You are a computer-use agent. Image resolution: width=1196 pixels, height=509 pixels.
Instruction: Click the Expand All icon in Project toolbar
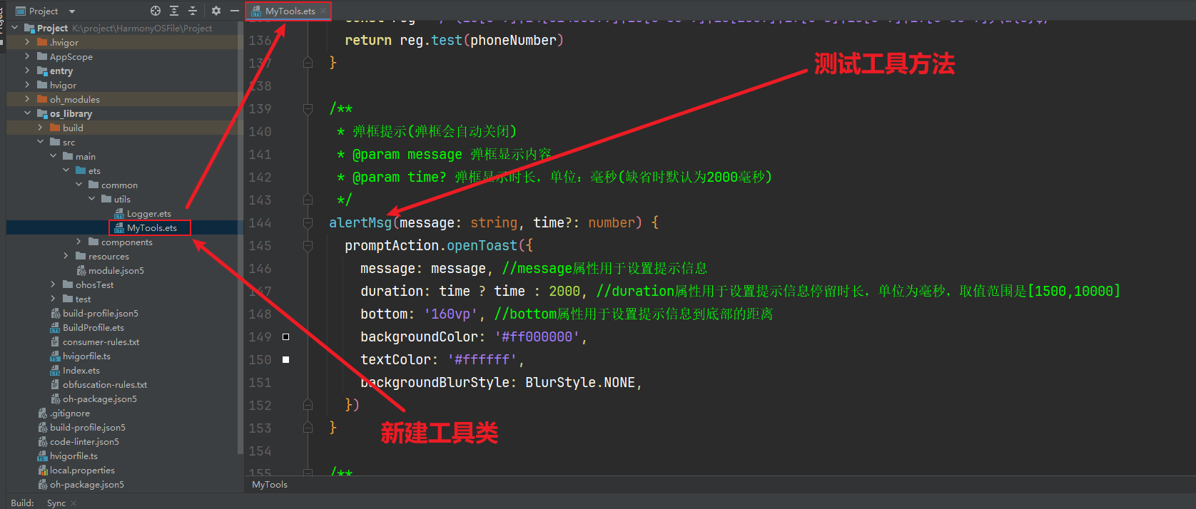pos(174,11)
